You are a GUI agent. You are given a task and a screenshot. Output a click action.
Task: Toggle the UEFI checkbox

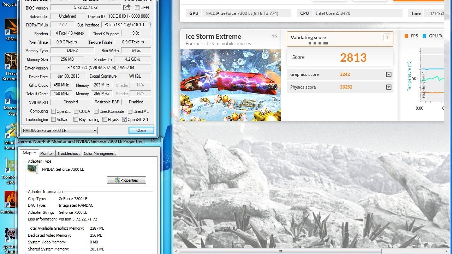[x=137, y=8]
